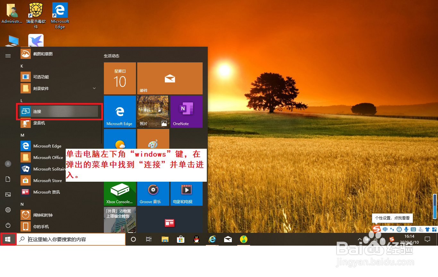Expand the 刻录软件 group chevron
The image size is (438, 277).
click(94, 88)
